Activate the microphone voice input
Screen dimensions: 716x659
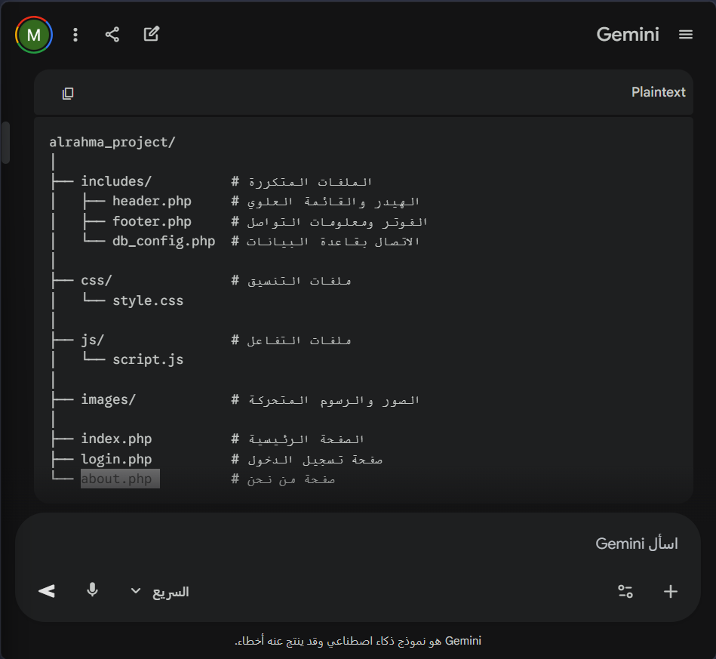92,590
